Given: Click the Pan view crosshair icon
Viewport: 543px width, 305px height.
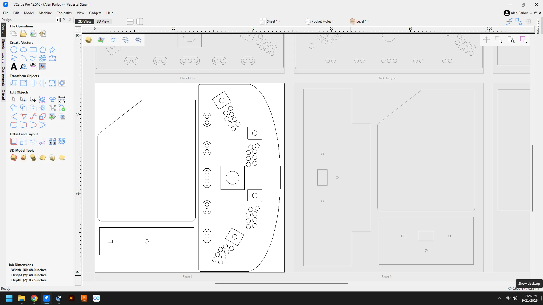Looking at the screenshot, I should tap(486, 40).
